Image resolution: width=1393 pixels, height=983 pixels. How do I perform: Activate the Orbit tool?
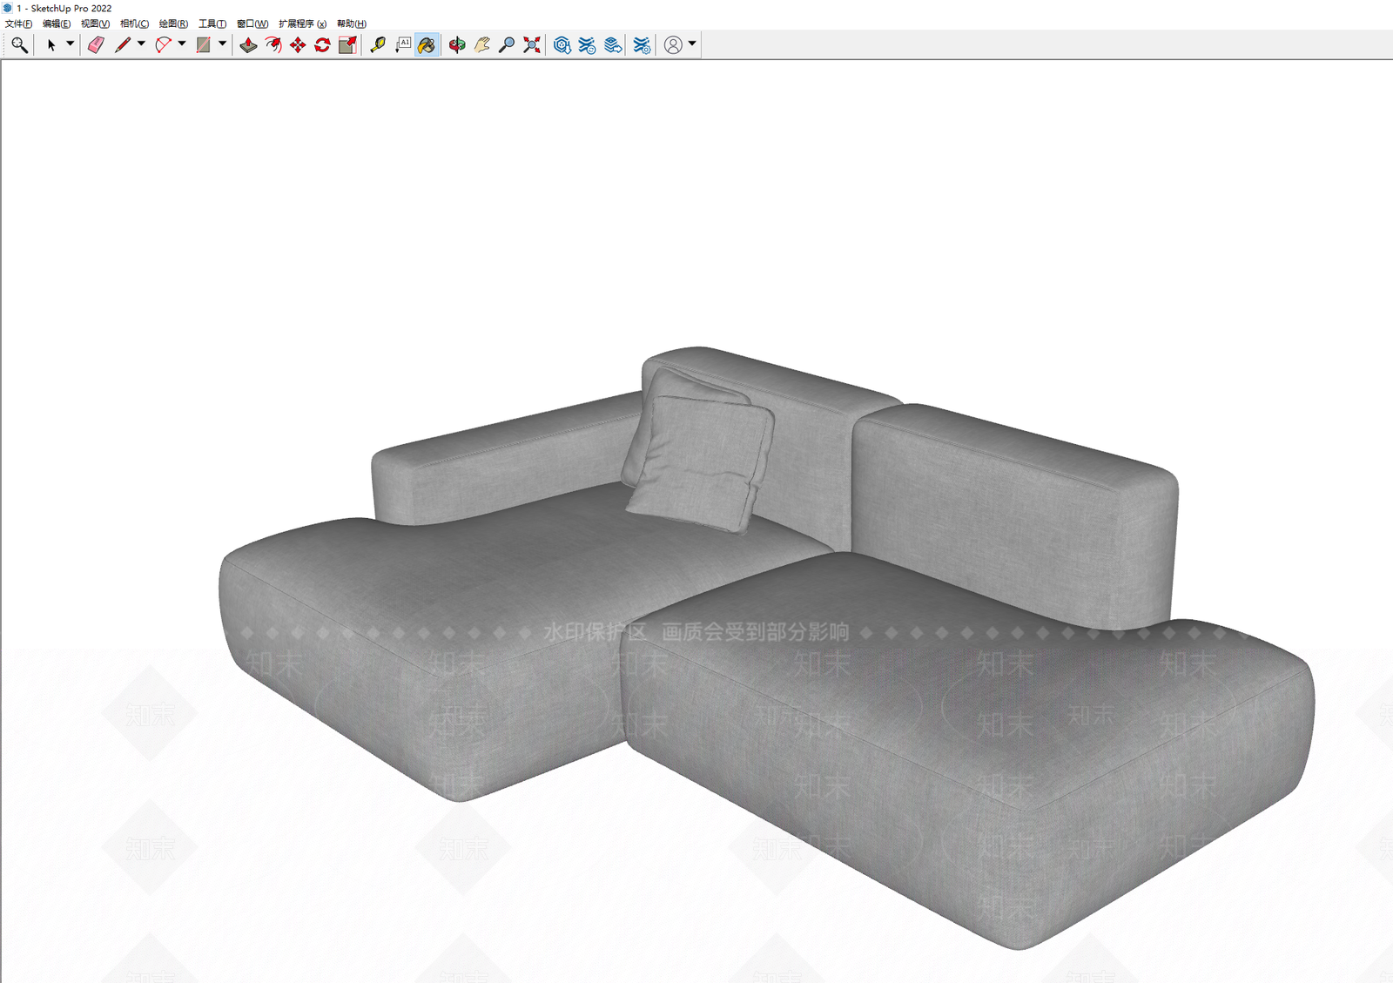(457, 45)
